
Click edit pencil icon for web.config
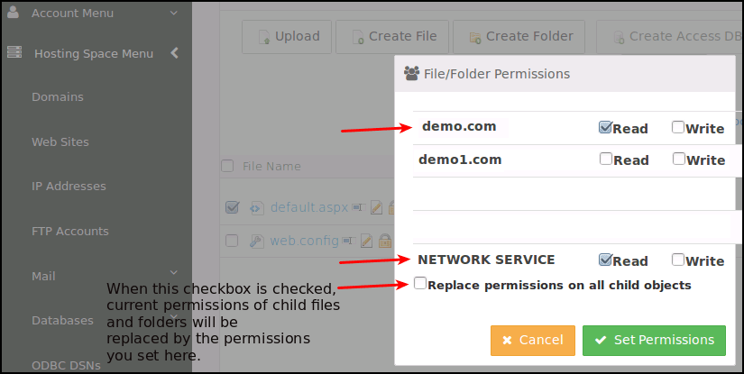pos(366,241)
